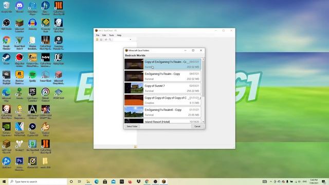The image size is (329, 185).
Task: Maximize the Minecraft Save Folders dialog
Action: [193, 50]
